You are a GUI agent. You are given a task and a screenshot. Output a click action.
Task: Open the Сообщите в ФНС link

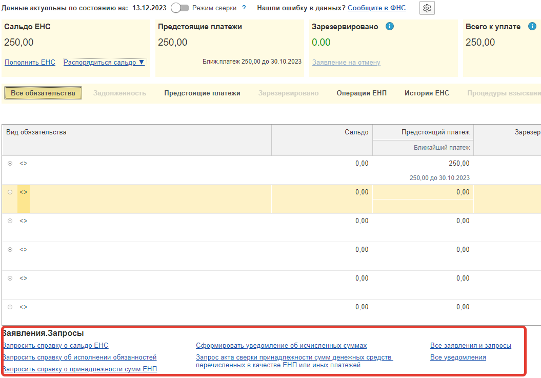376,8
